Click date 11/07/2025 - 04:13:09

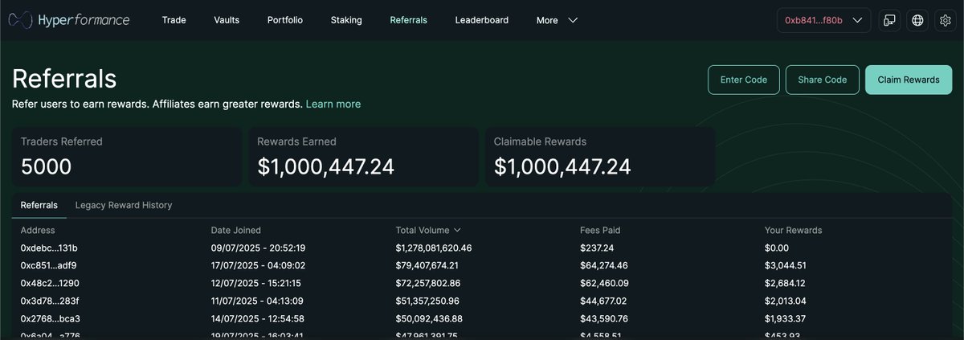coord(257,301)
